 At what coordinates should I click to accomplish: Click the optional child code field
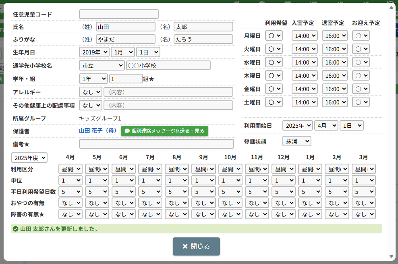(119, 14)
